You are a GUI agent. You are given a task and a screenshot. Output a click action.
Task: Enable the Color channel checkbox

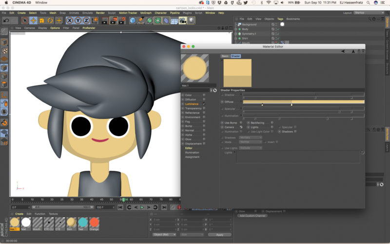(x=204, y=95)
